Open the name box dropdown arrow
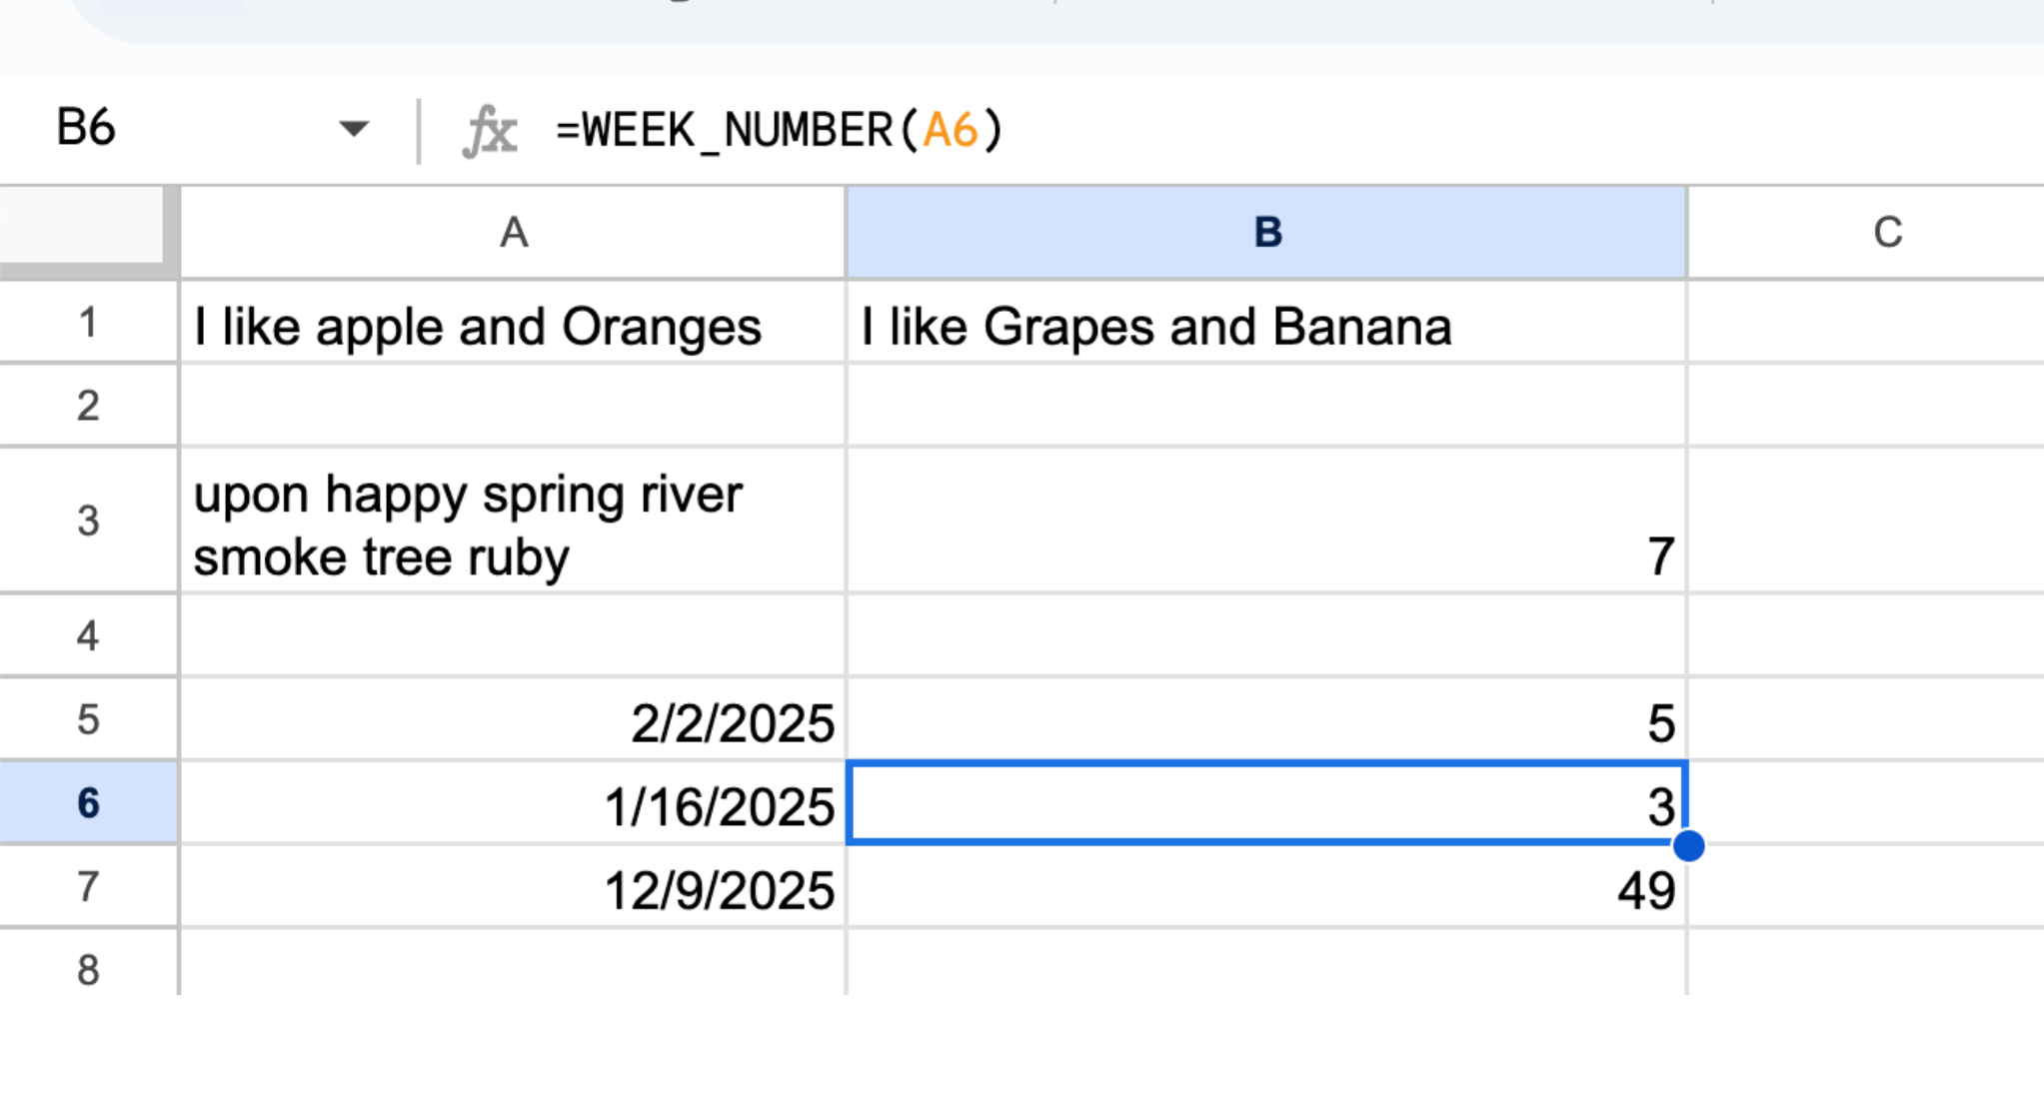 pyautogui.click(x=353, y=129)
